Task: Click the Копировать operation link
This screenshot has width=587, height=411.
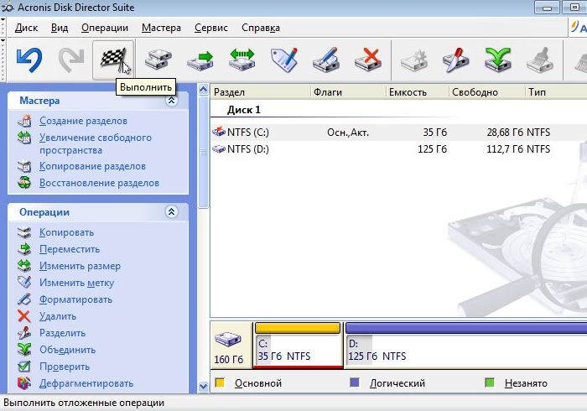Action: [66, 232]
